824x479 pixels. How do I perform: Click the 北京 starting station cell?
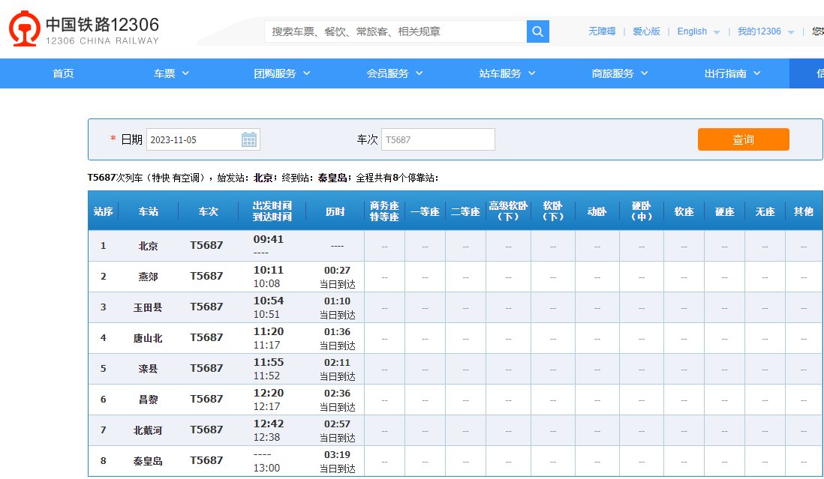(147, 245)
